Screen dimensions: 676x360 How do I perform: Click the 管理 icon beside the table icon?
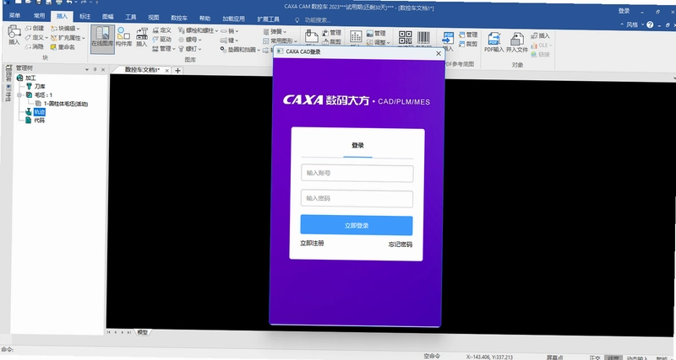370,33
